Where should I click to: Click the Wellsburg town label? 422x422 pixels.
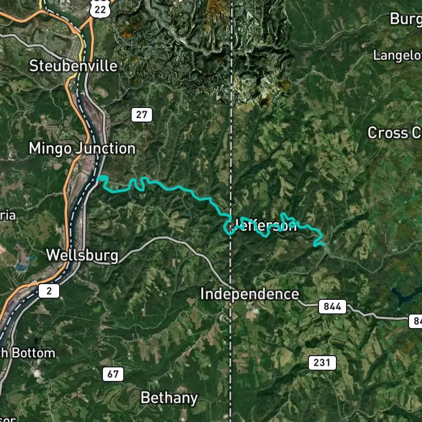click(82, 255)
